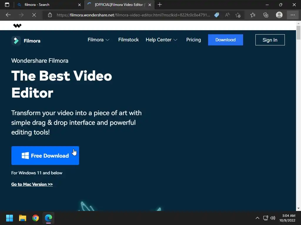Image resolution: width=301 pixels, height=225 pixels.
Task: Show hidden system tray icons
Action: coord(257,218)
